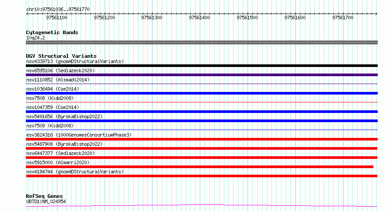Click the thin red line for nsv7508

[x=202, y=102]
